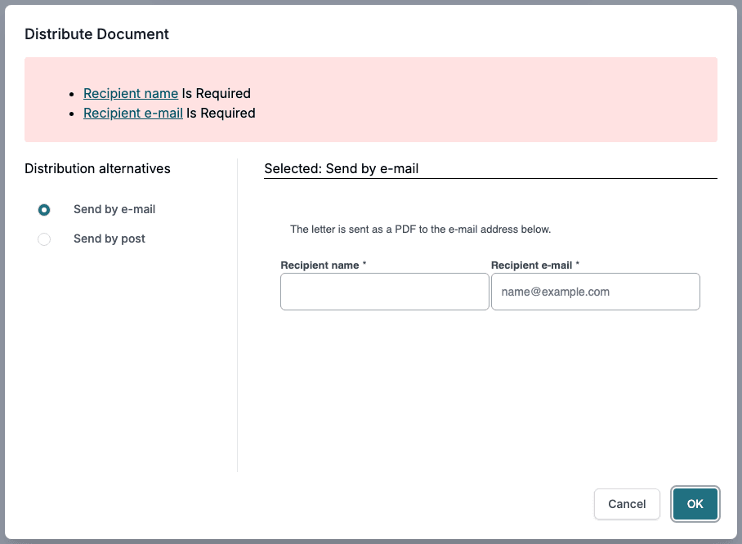The image size is (742, 544).
Task: Click the Recipient e-mail field label
Action: pyautogui.click(x=535, y=265)
